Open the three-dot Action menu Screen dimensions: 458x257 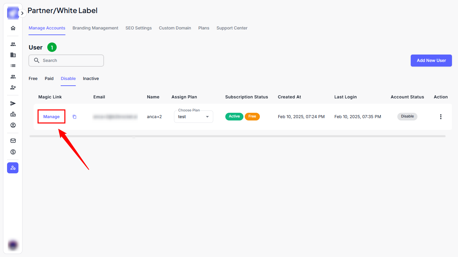pos(441,117)
